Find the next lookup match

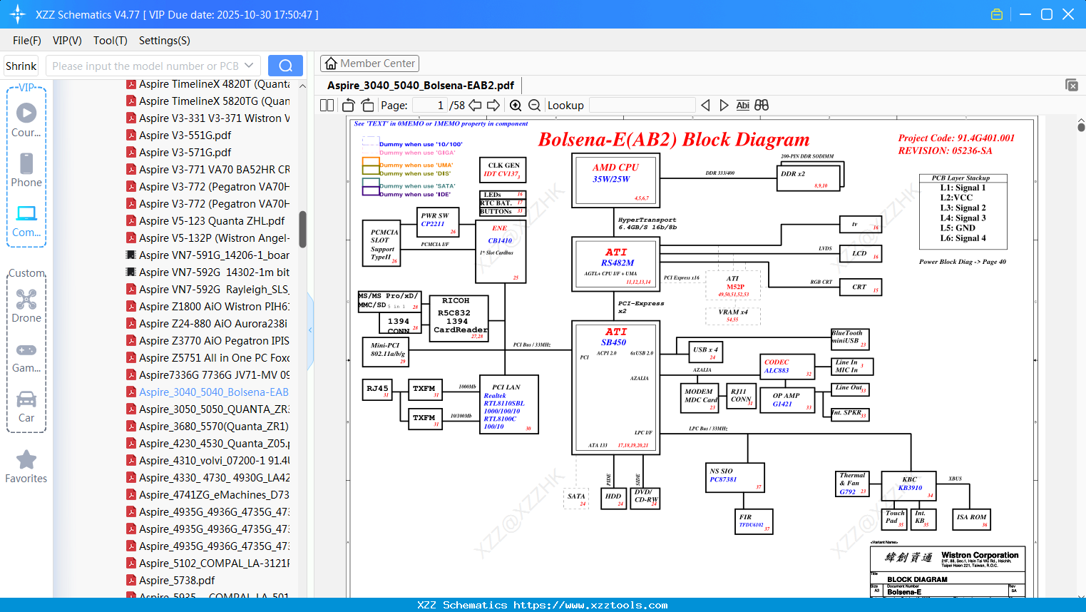click(x=724, y=106)
